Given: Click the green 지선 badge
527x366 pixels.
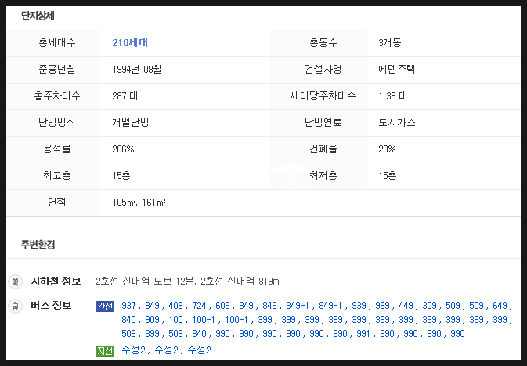Looking at the screenshot, I should pos(105,351).
